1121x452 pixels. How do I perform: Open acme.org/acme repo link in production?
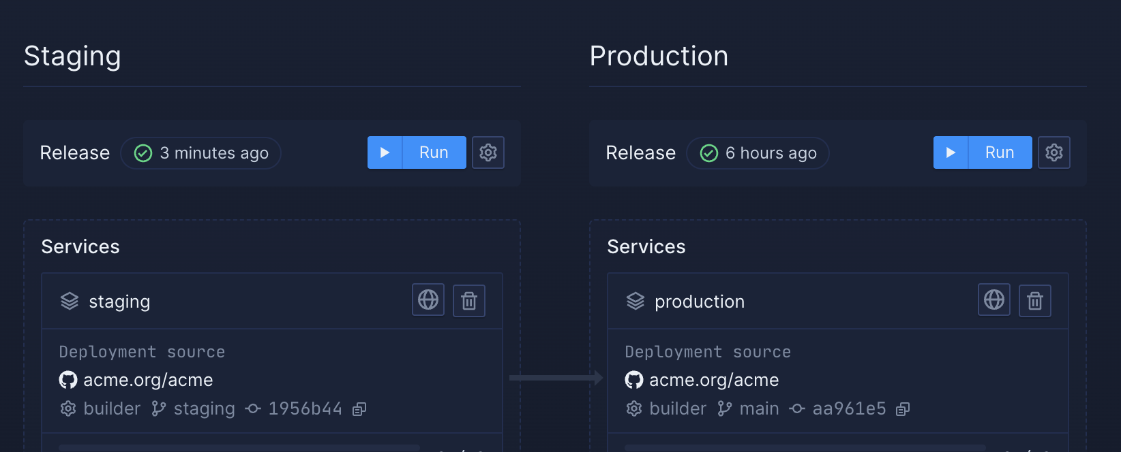click(713, 380)
